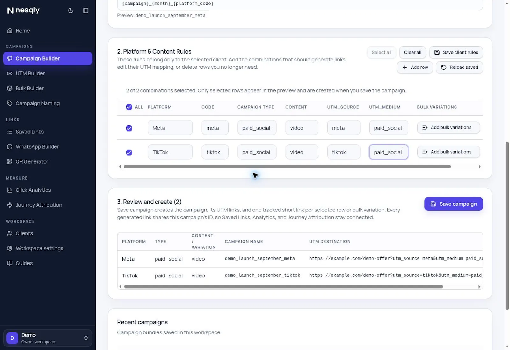
Task: Open Saved Links
Action: coord(47,132)
